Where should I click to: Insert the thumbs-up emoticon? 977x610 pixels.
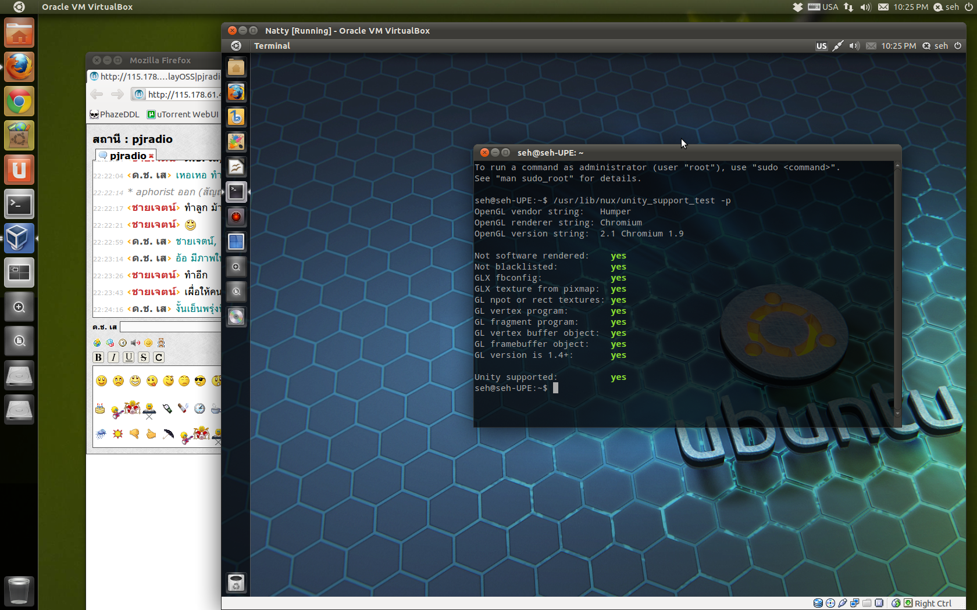pyautogui.click(x=151, y=434)
